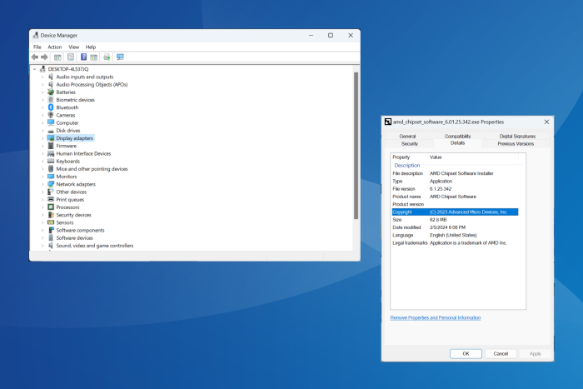
Task: Click the Back arrow in Device Manager toolbar
Action: coord(34,57)
